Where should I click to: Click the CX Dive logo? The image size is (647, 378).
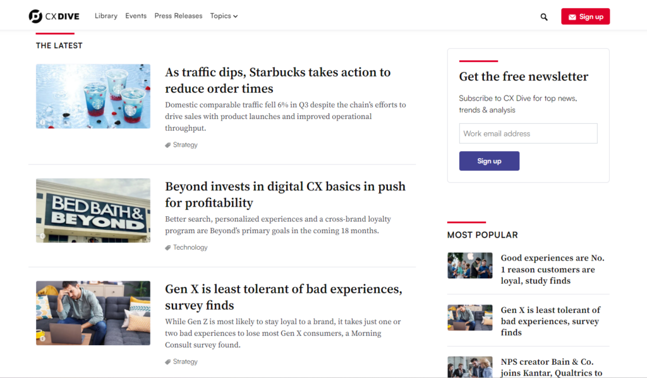click(x=54, y=16)
